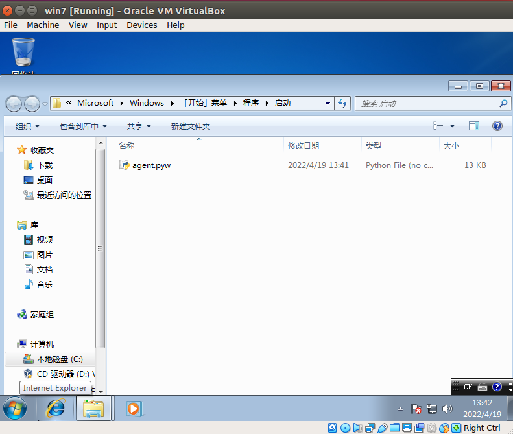The width and height of the screenshot is (513, 434).
Task: Select CD 驱动器 (D:) drive
Action: coord(65,374)
